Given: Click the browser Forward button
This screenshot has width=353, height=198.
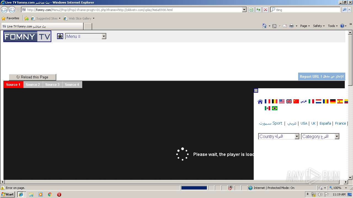Looking at the screenshot, I should pos(12,10).
